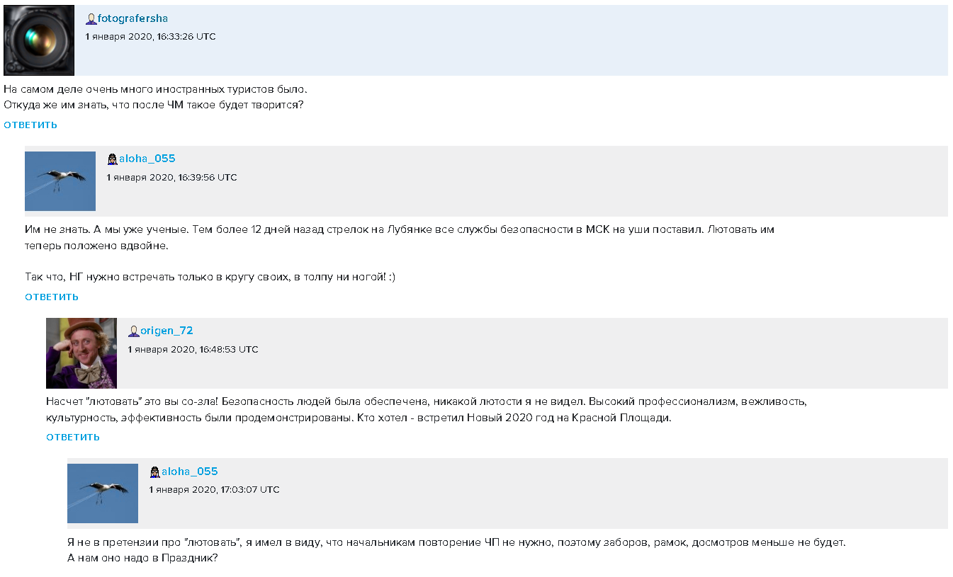
Task: Open origen_72's Willy Wonka avatar
Action: click(81, 353)
